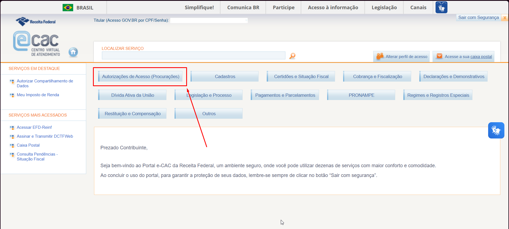Open the floating VLibras sign-language widget

[x=496, y=130]
